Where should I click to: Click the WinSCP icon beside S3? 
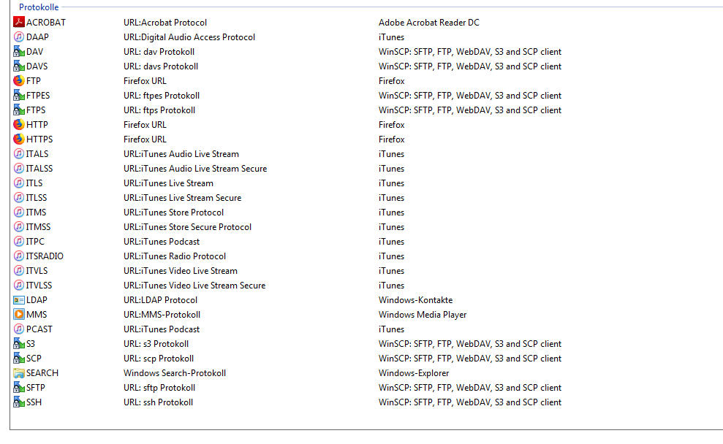19,344
